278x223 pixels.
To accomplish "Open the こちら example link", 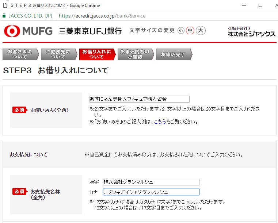I will 160,122.
